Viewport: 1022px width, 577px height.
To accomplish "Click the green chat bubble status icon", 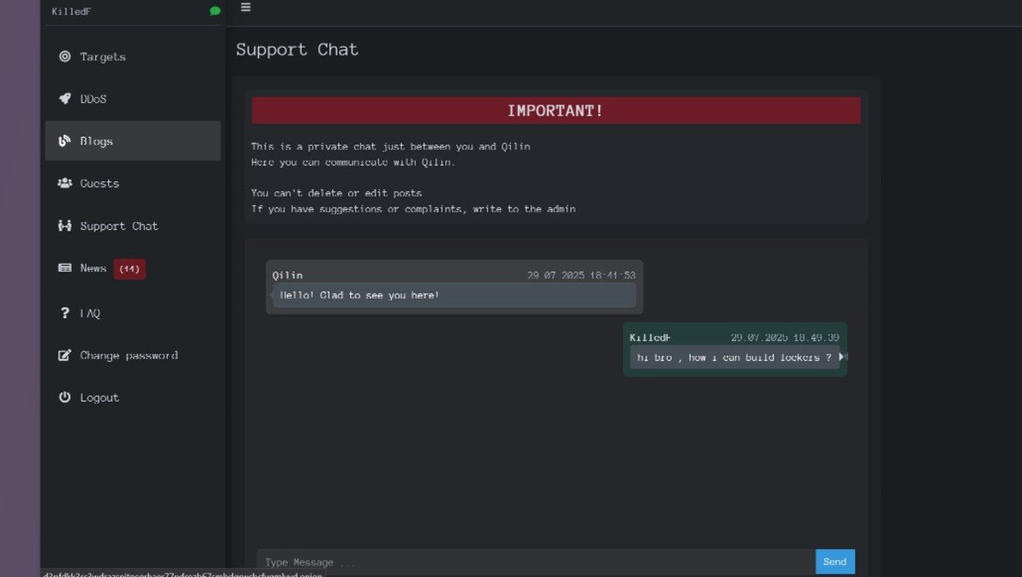I will [x=215, y=11].
